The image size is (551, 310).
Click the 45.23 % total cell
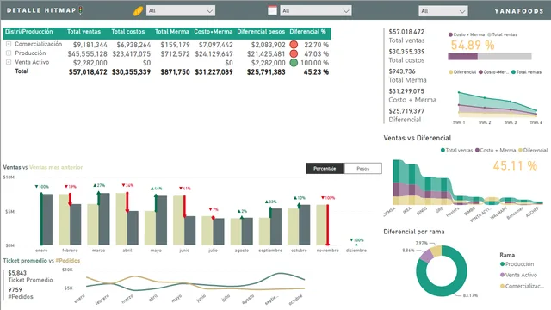coord(316,72)
